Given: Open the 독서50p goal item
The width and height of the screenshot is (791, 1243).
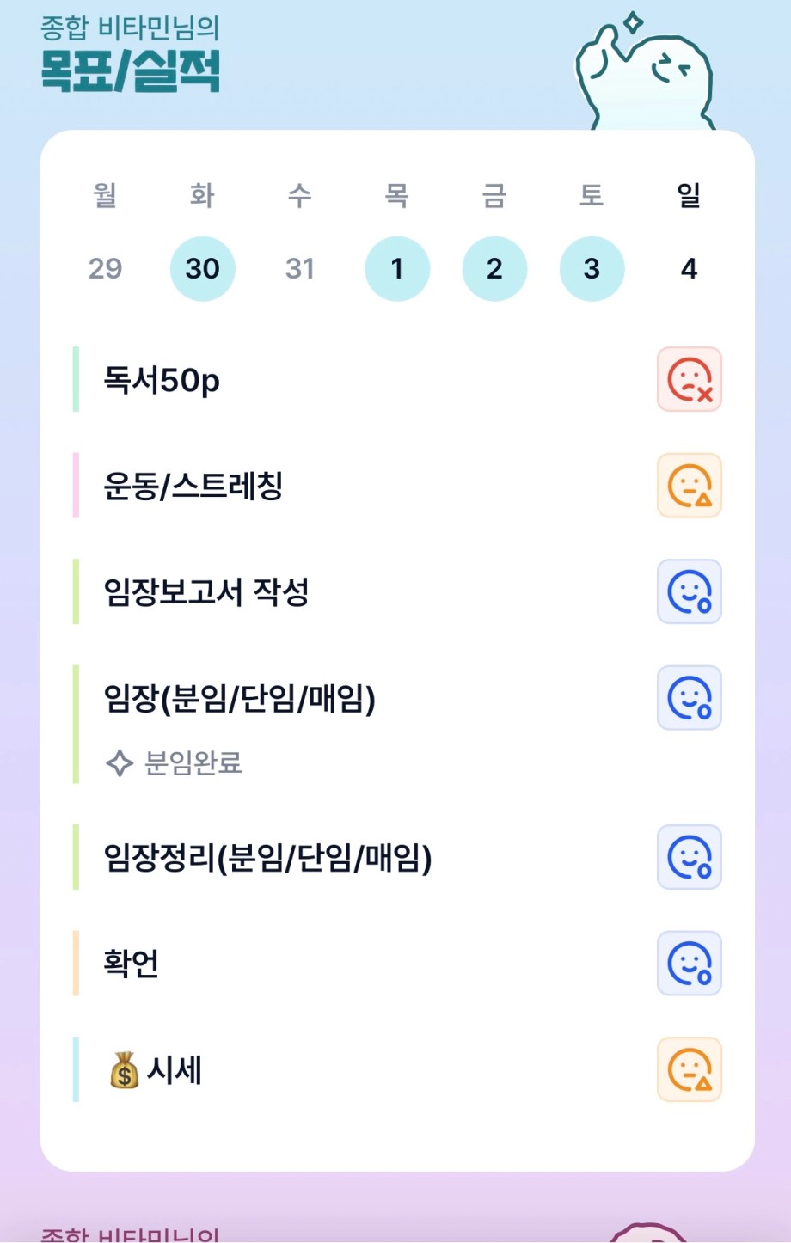Looking at the screenshot, I should point(162,379).
